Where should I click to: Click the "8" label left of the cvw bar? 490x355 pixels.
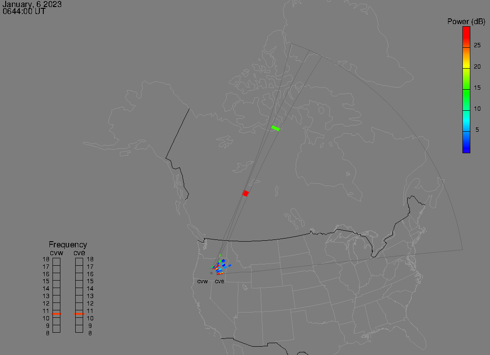(48, 334)
